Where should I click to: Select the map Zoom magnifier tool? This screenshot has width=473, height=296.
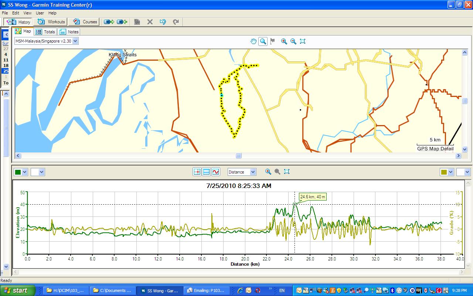pyautogui.click(x=263, y=41)
